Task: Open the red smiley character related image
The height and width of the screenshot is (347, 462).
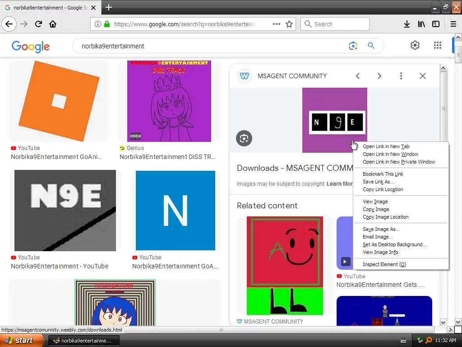Action: (285, 266)
